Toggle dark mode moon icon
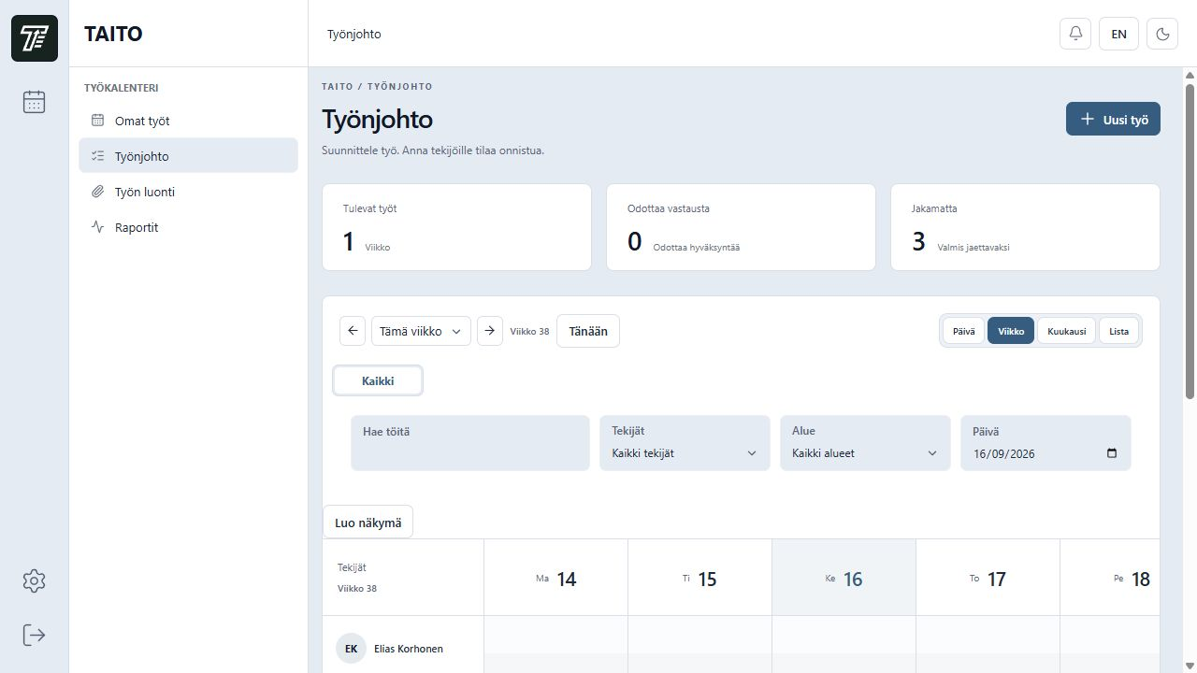 tap(1162, 34)
